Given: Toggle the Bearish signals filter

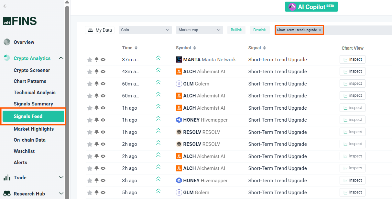Looking at the screenshot, I should 260,30.
